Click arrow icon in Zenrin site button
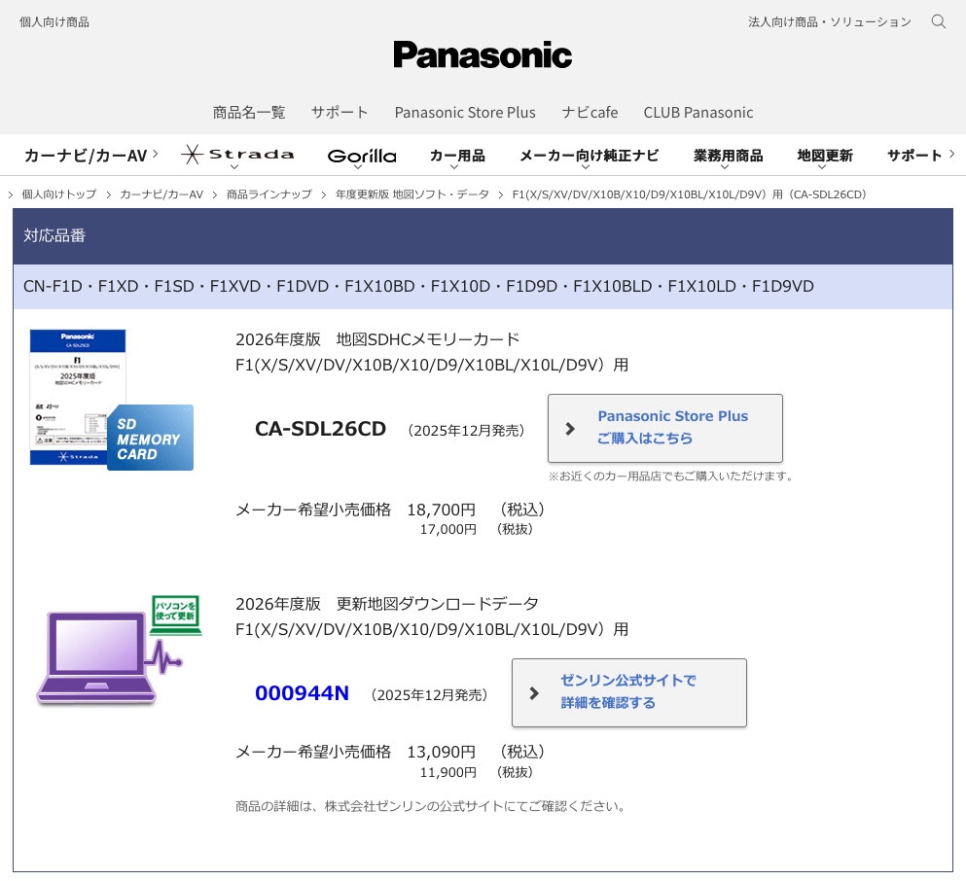This screenshot has height=881, width=966. (x=534, y=693)
